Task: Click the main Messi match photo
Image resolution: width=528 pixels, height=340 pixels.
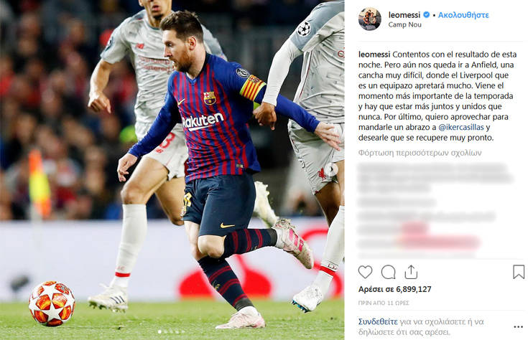Action: point(172,170)
